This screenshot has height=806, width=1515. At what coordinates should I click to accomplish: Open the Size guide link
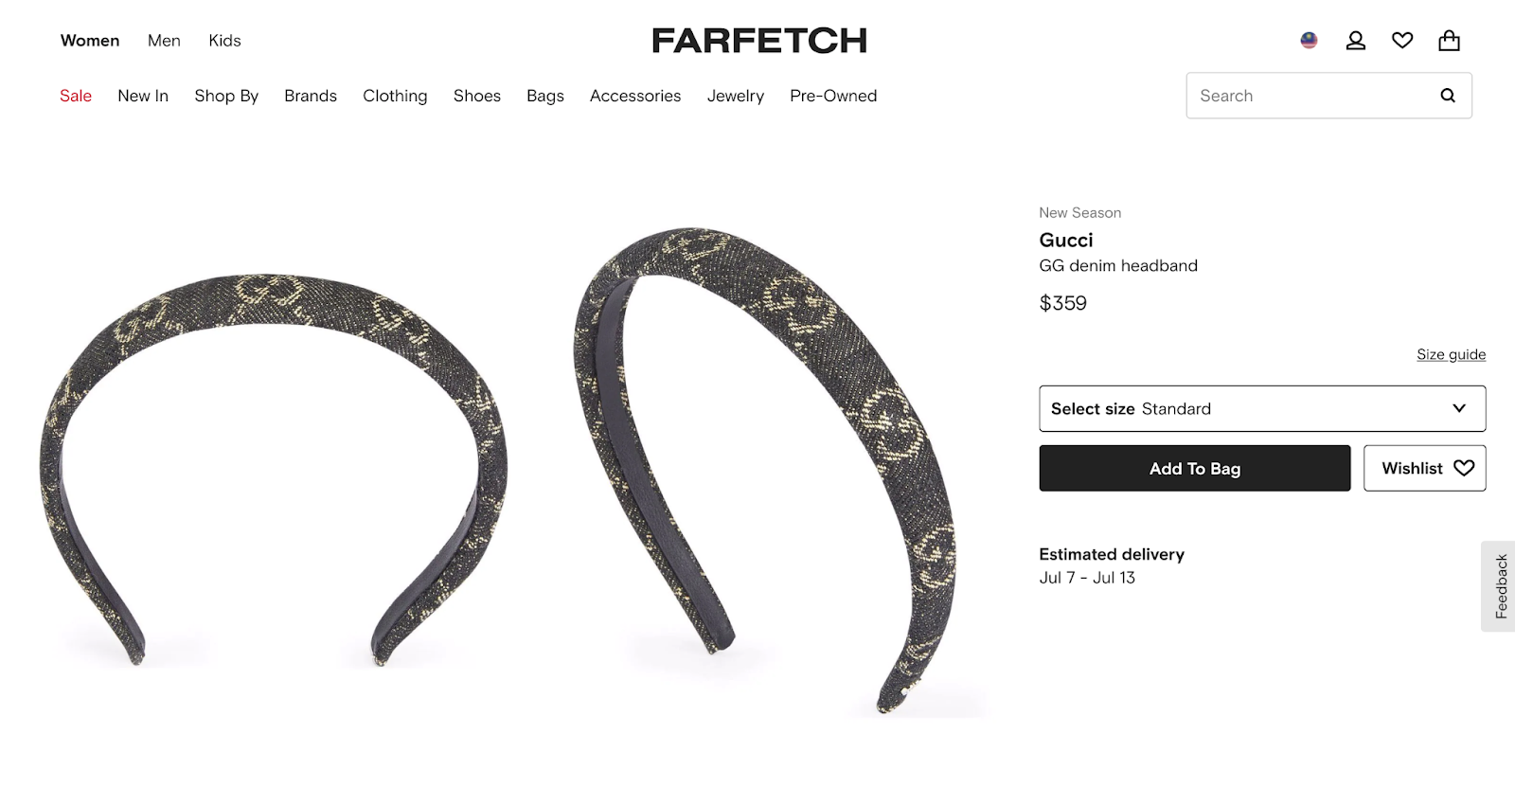1451,354
